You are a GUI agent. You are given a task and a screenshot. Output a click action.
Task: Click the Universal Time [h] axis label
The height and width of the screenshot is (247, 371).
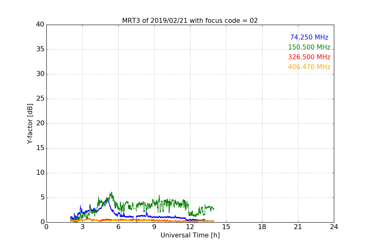point(190,235)
